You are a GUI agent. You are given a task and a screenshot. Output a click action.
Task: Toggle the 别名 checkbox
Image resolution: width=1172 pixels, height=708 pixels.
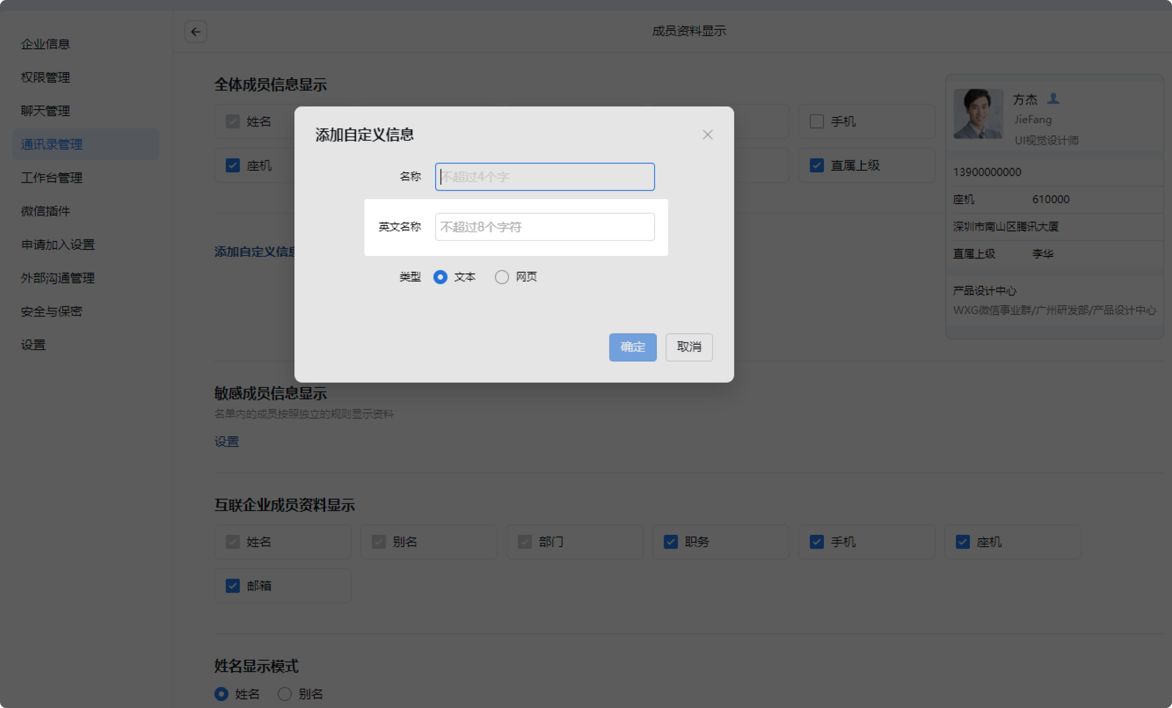[379, 542]
